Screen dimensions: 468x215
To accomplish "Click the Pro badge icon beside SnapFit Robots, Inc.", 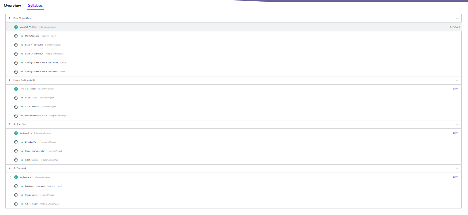I will 16,45.
